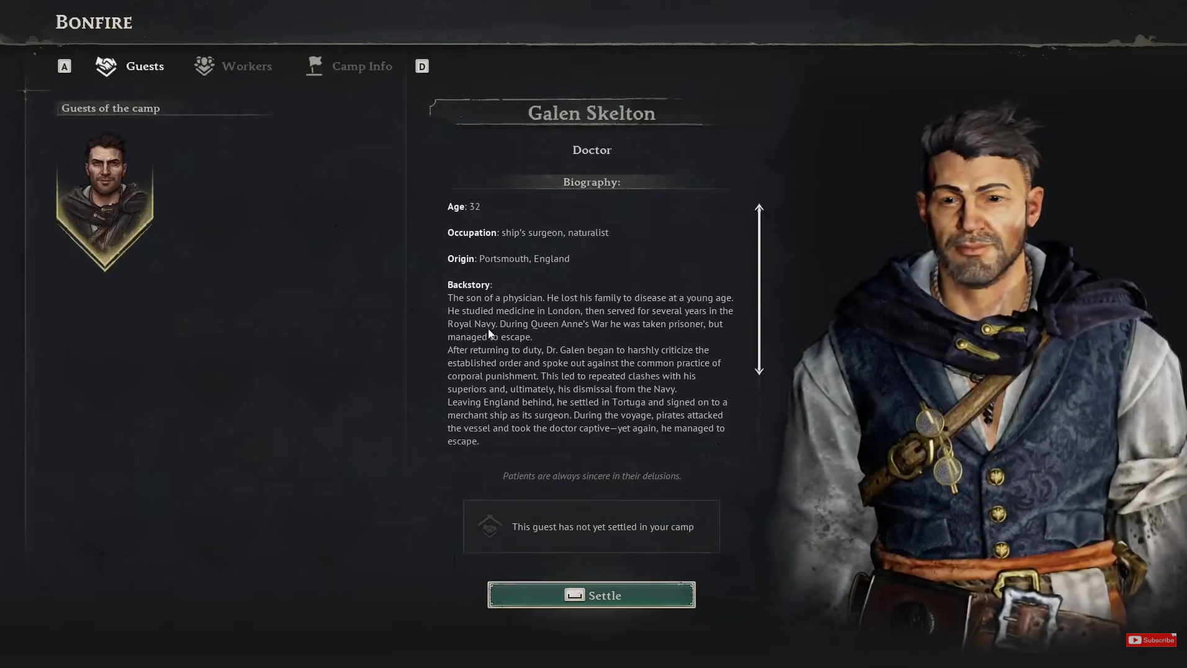This screenshot has height=668, width=1187.
Task: Click the A key previous-tab icon
Action: [x=65, y=66]
